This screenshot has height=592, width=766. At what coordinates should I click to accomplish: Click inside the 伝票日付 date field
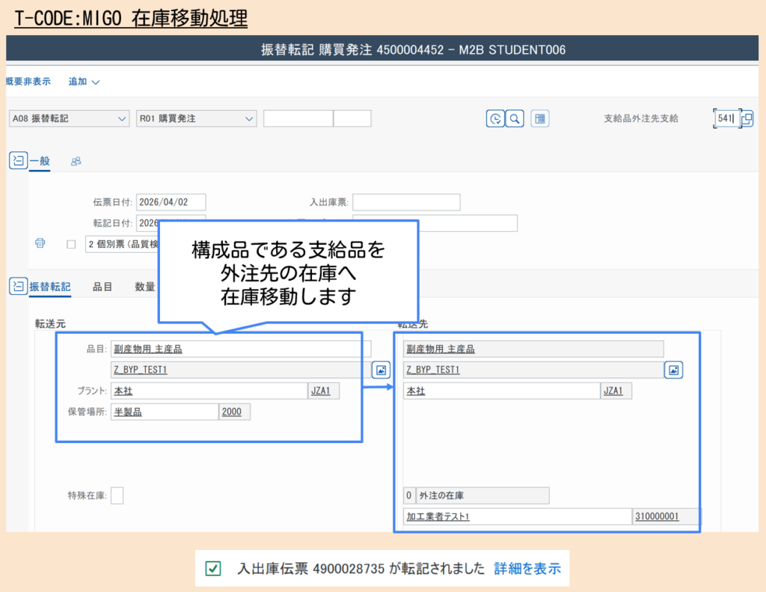(172, 201)
